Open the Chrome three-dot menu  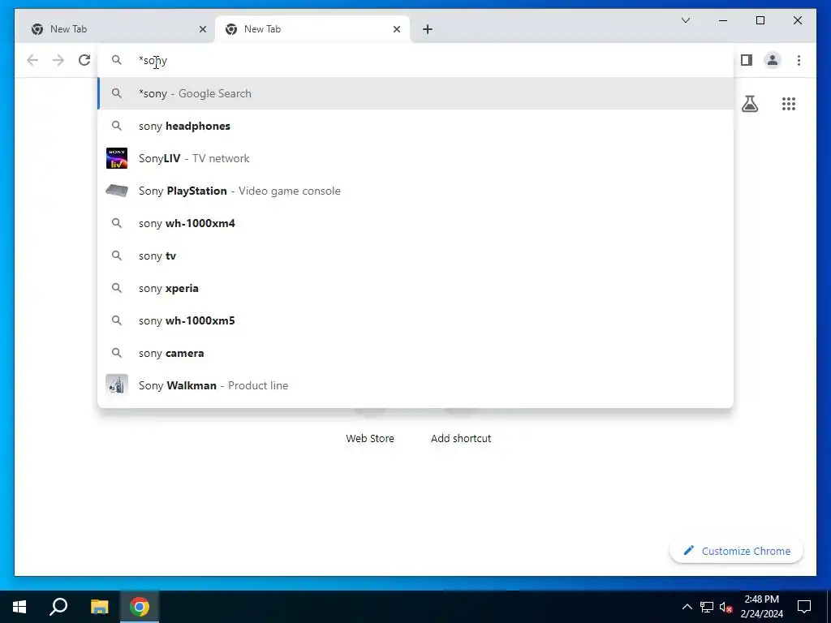point(799,60)
